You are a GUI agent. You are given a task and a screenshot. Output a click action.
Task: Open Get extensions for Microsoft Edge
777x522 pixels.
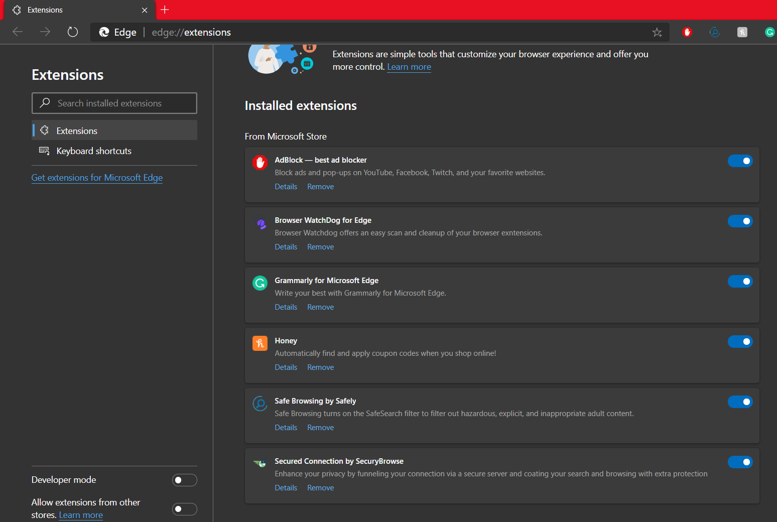[x=97, y=178]
